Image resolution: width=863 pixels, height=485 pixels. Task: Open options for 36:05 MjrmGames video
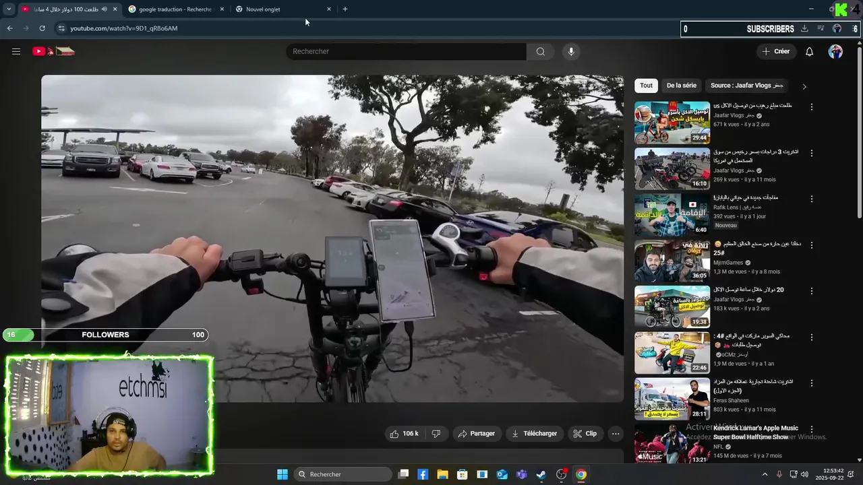812,245
